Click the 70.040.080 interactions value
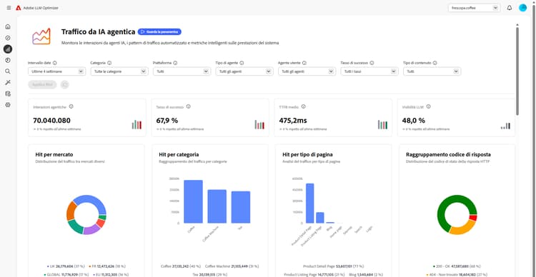Screen dimensions: 536x277 point(51,120)
